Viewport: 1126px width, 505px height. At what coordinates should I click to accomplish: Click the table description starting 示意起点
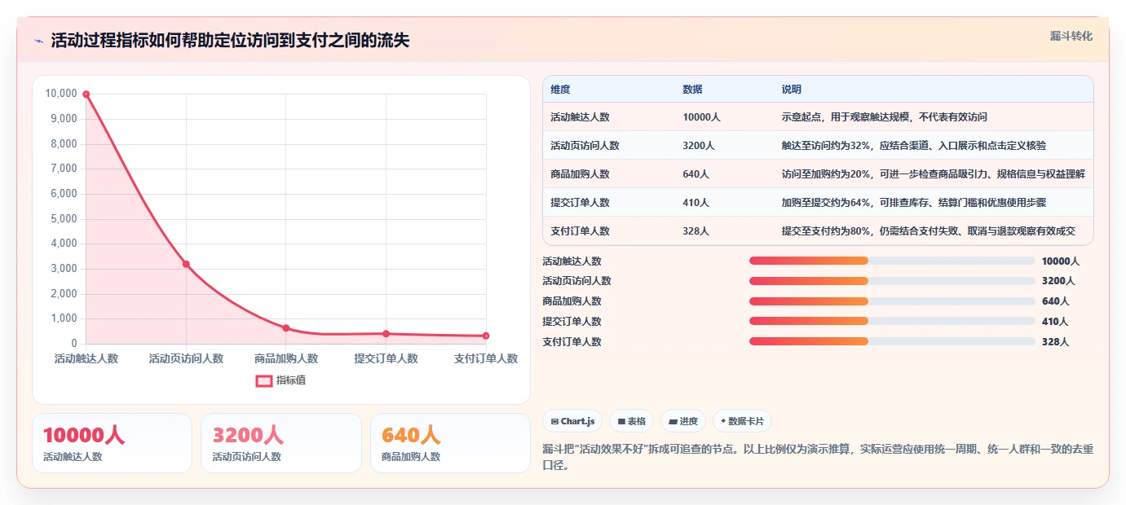(x=884, y=117)
